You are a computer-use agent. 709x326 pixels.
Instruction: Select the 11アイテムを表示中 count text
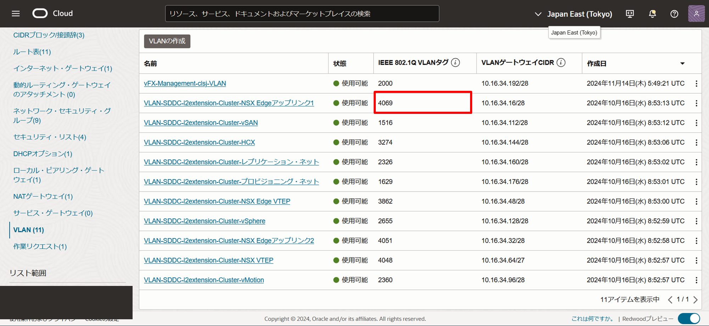(x=630, y=300)
